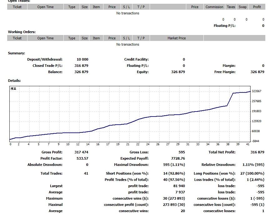The image size is (275, 214).
Task: Select the Balance value 326 879
Action: [x=81, y=72]
